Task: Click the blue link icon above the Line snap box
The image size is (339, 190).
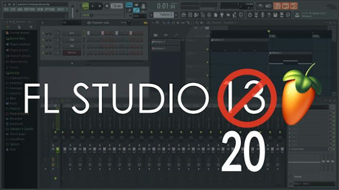Action: click(x=136, y=10)
